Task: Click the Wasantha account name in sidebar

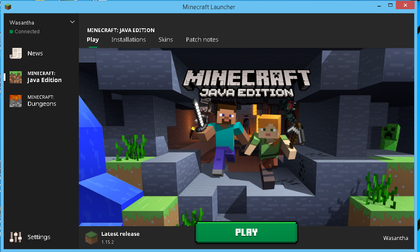Action: pyautogui.click(x=22, y=22)
